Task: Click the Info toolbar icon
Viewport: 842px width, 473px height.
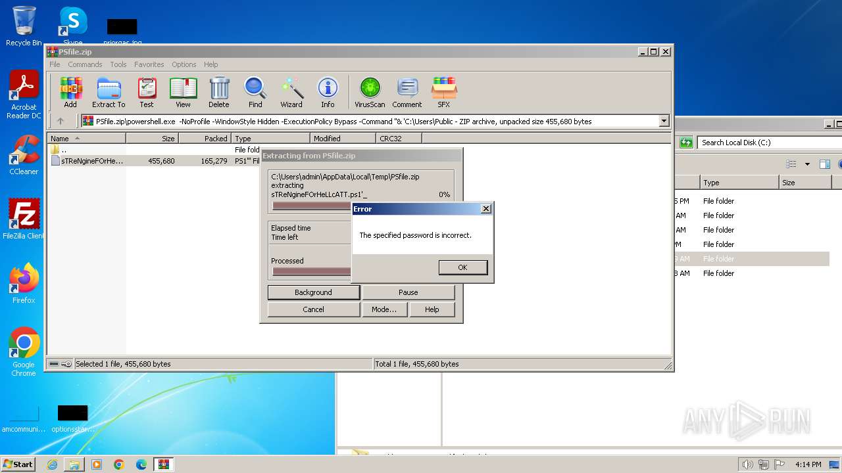Action: [328, 93]
